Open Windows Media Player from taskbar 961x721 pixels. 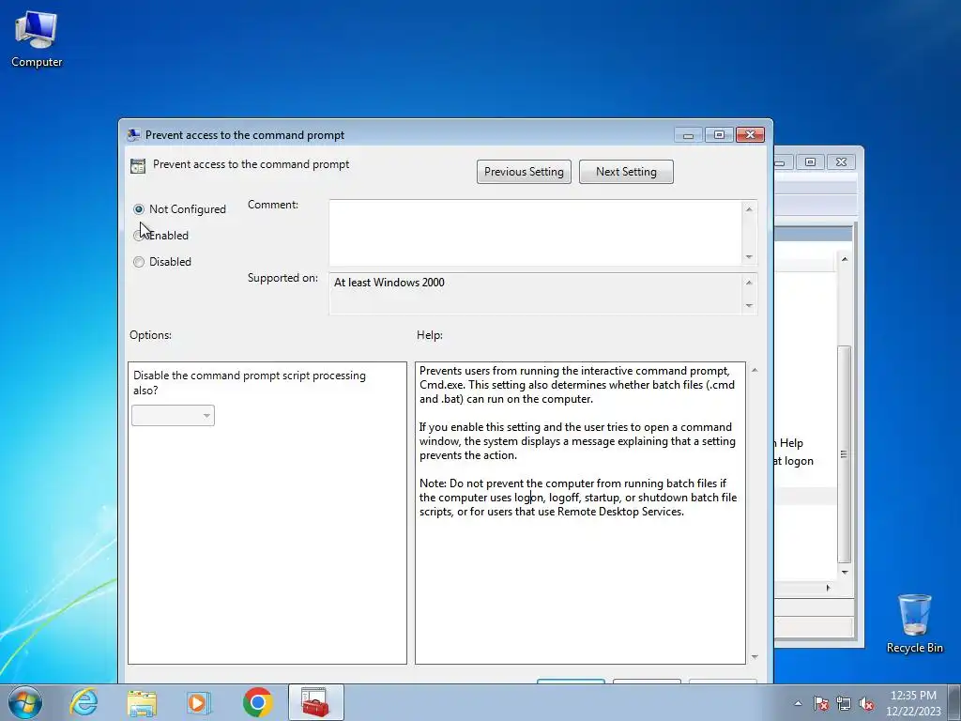(x=199, y=702)
